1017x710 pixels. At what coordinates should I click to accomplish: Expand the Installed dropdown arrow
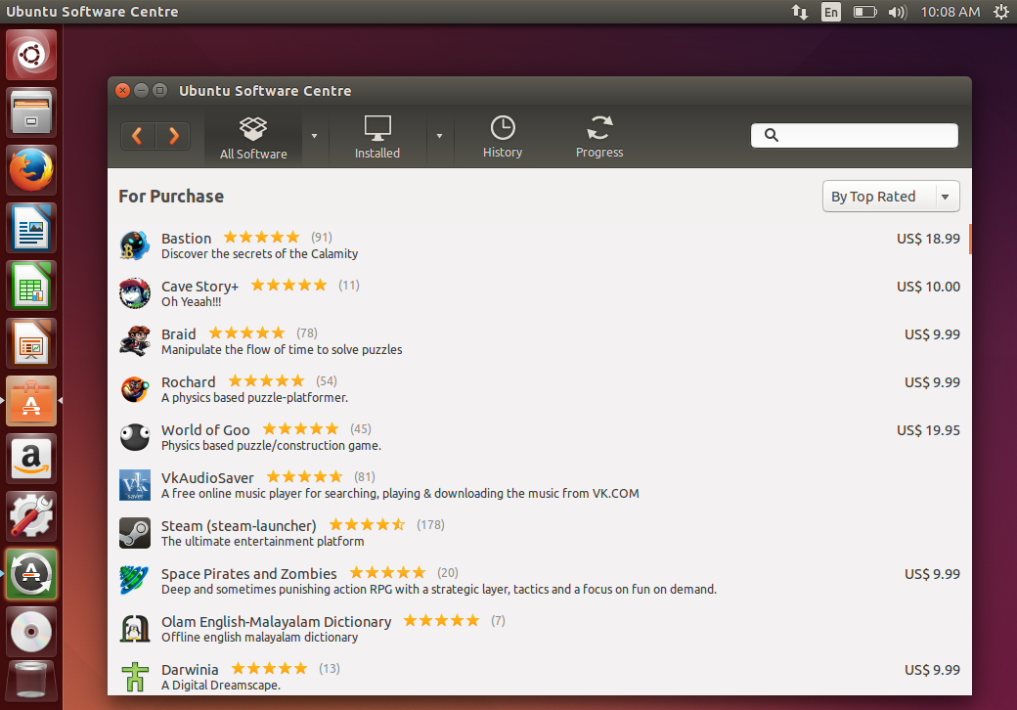click(439, 136)
